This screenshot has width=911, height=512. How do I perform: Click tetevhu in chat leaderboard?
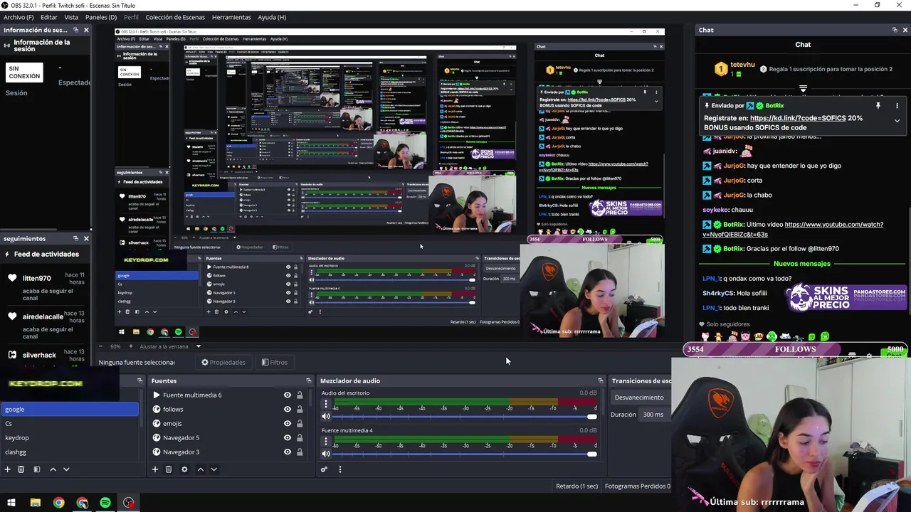(x=742, y=65)
